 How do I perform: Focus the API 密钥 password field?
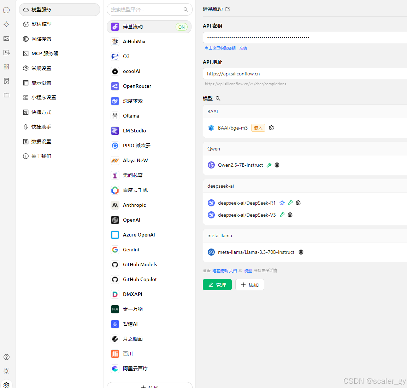click(x=305, y=38)
